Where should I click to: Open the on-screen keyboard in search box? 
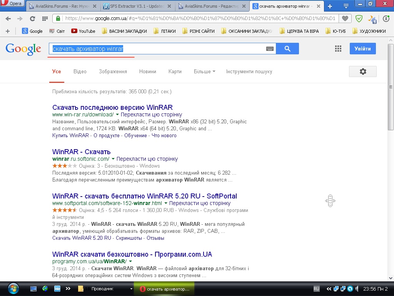pos(270,49)
